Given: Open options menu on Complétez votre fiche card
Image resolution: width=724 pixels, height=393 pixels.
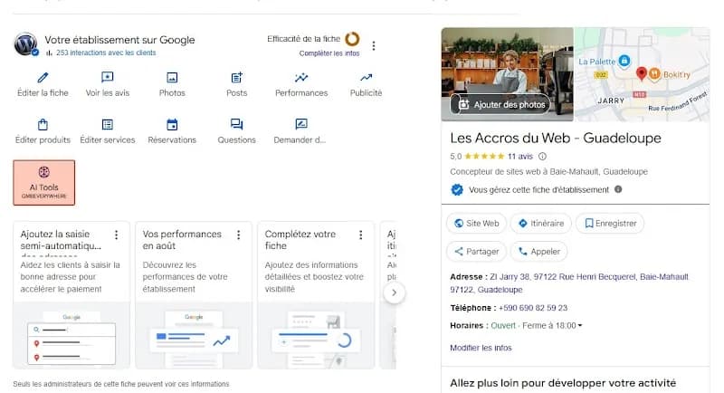Looking at the screenshot, I should coord(360,235).
